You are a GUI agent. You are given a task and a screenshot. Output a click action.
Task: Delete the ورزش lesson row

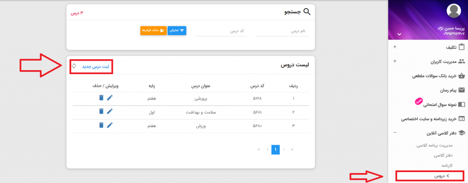click(101, 125)
